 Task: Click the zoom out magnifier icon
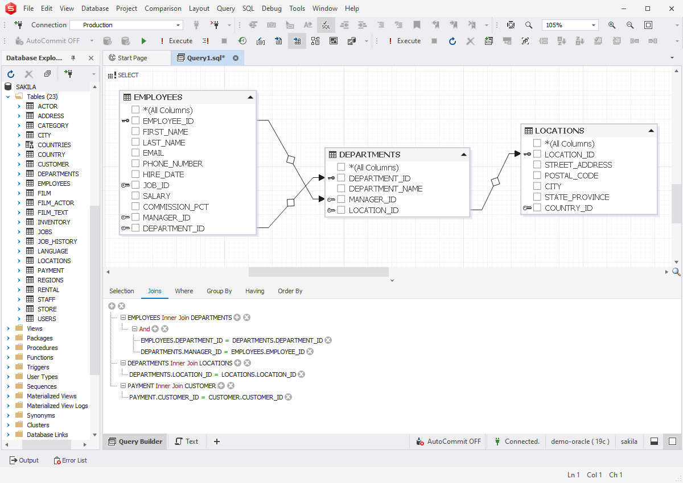630,25
